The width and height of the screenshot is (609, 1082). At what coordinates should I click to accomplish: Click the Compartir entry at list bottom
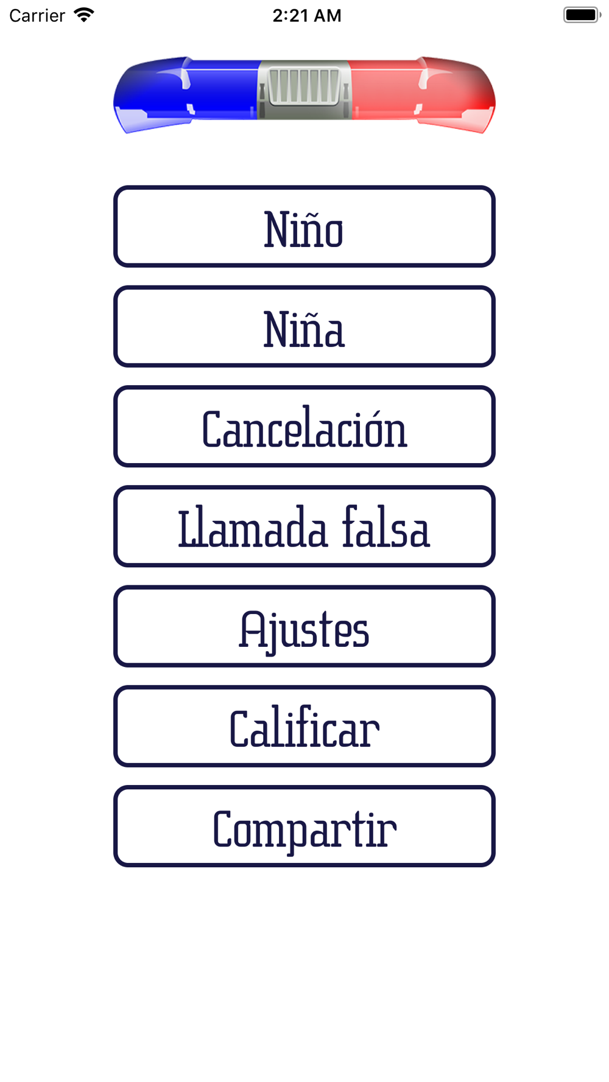coord(304,826)
